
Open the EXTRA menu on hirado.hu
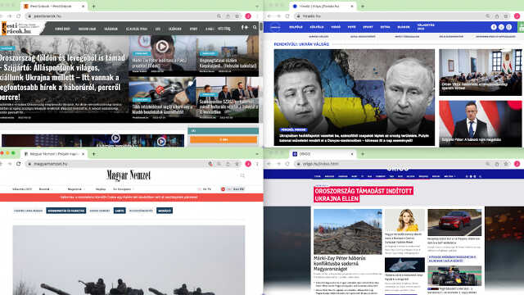pos(385,27)
